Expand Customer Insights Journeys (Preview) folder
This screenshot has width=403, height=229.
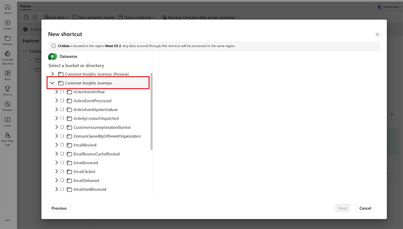pyautogui.click(x=53, y=74)
